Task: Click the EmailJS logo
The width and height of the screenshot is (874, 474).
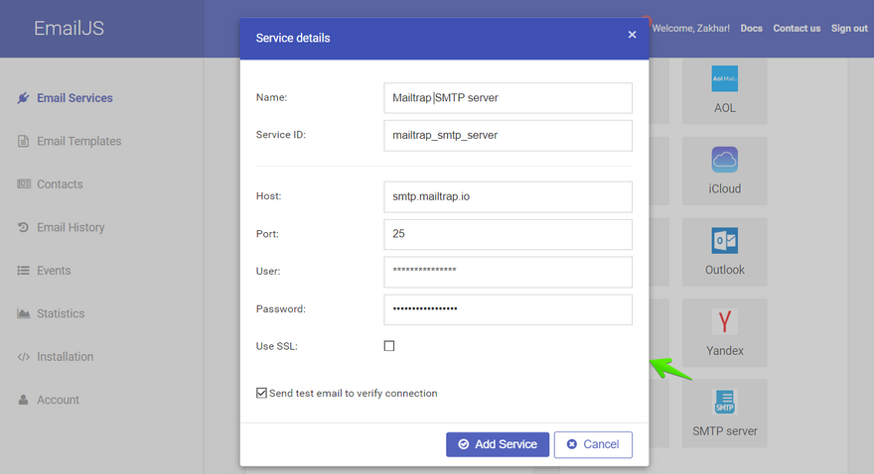Action: (x=70, y=28)
